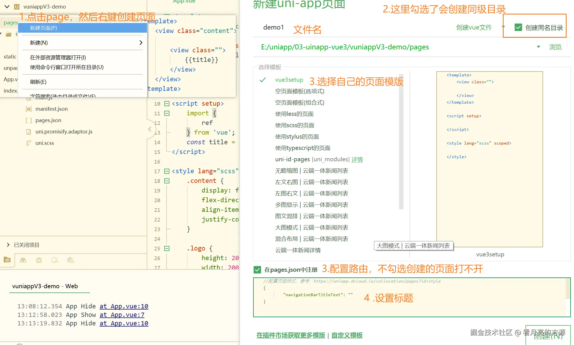This screenshot has width=574, height=345.
Task: Open the bug debug panel icon
Action: click(x=39, y=260)
